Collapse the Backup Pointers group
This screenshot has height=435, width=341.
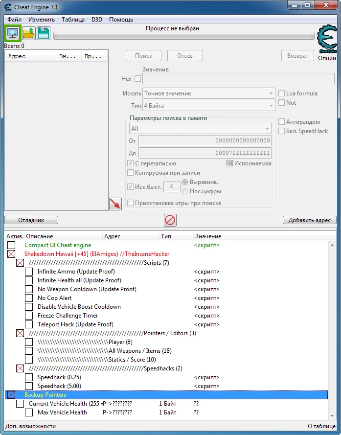click(11, 395)
